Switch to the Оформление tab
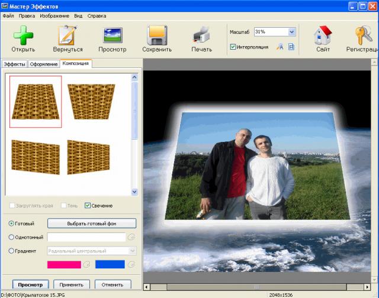The image size is (379, 298). pos(44,64)
